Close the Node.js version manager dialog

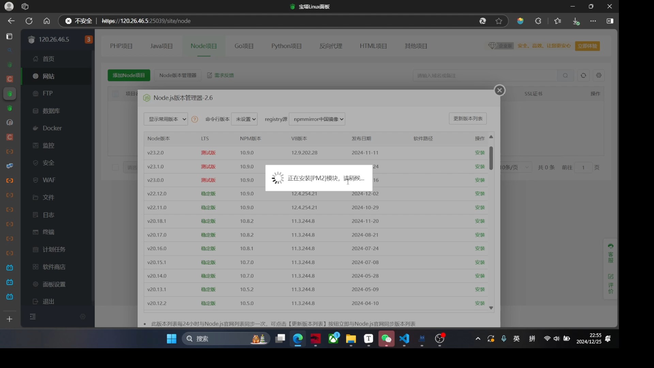tap(499, 90)
